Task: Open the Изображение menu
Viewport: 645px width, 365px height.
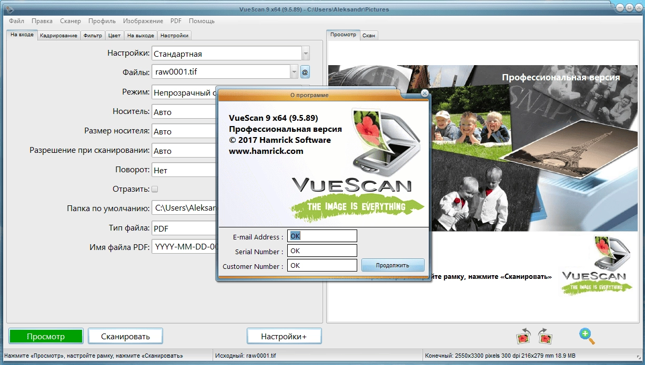Action: pos(143,21)
